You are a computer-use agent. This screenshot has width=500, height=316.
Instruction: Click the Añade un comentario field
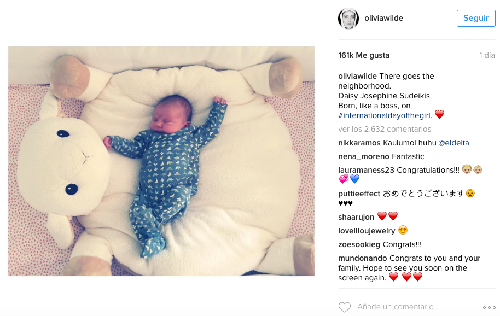pyautogui.click(x=398, y=307)
